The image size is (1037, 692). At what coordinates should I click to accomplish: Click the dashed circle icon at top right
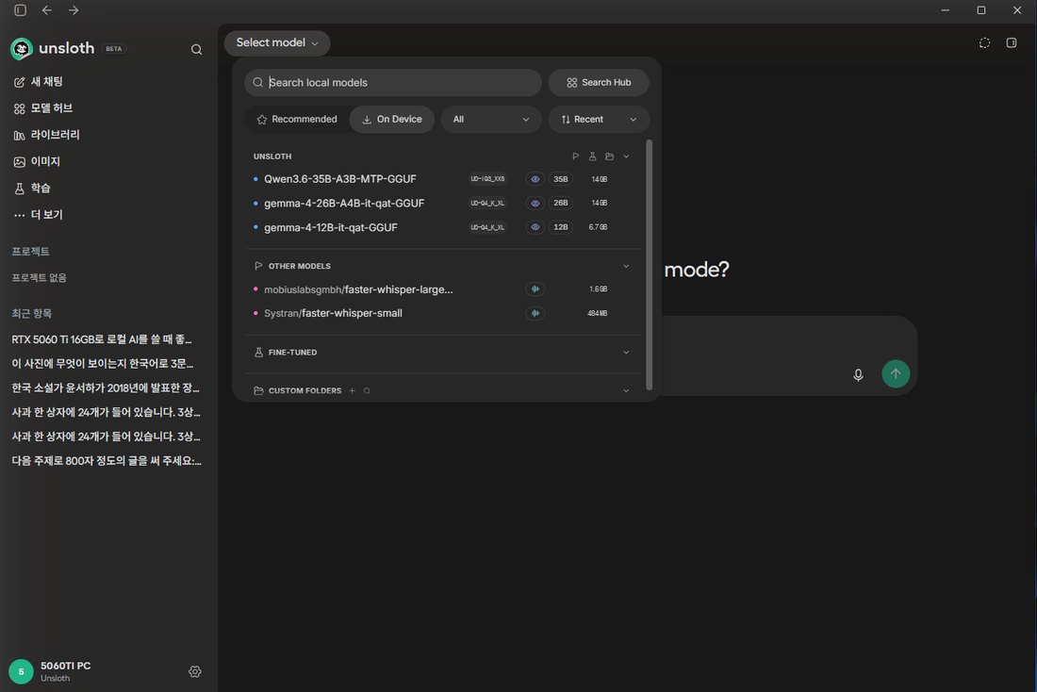coord(985,43)
